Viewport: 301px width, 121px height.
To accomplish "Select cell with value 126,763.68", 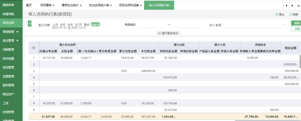I will (x=169, y=103).
